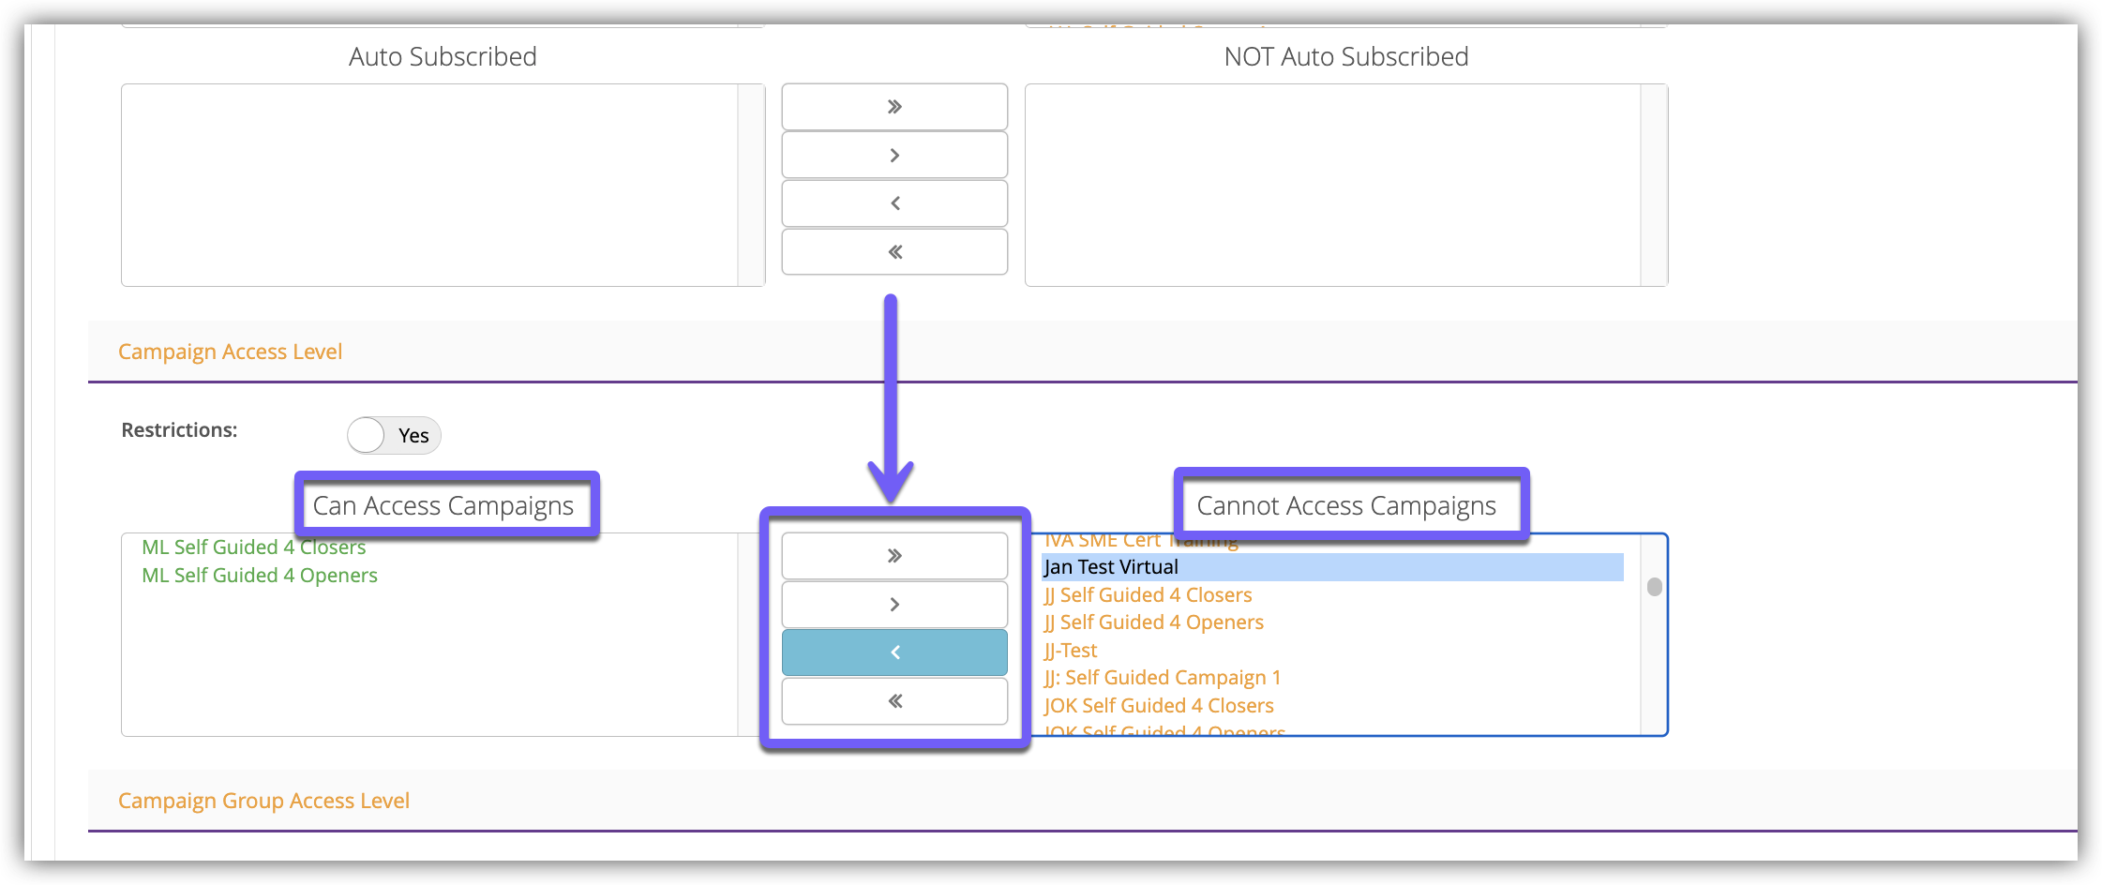This screenshot has width=2102, height=885.
Task: Select Jan Test Virtual in Cannot Access list
Action: tap(1111, 567)
